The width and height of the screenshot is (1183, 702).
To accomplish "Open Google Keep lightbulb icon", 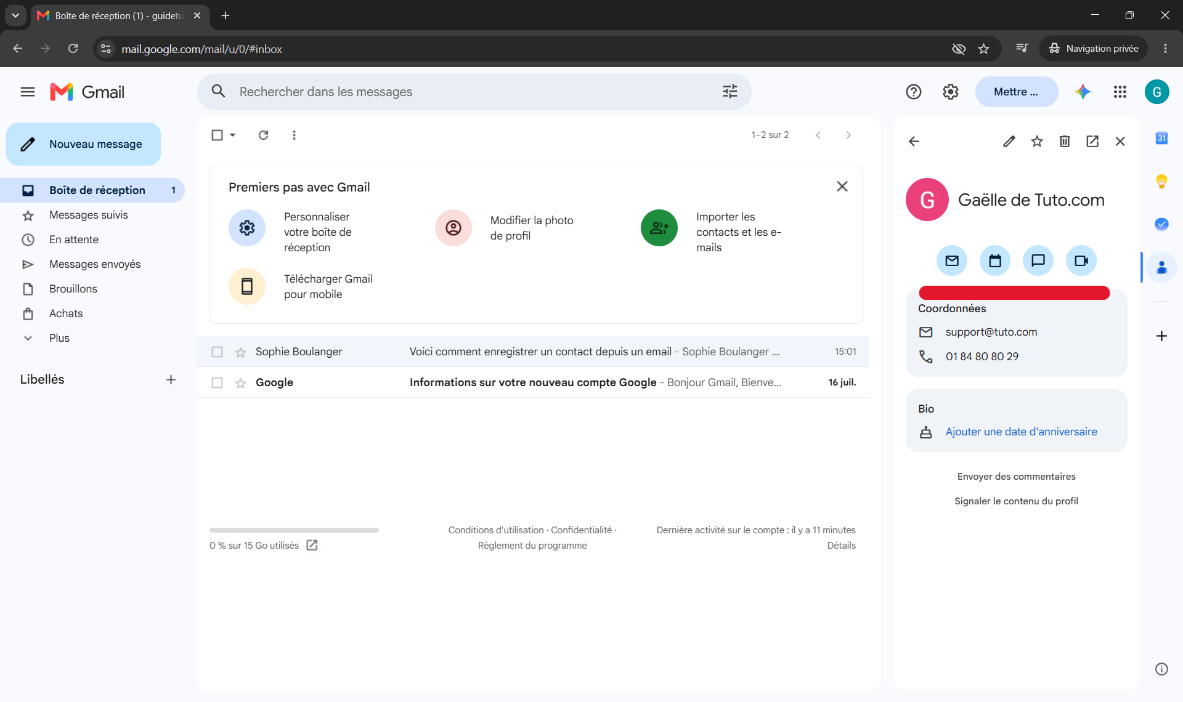I will [x=1161, y=181].
